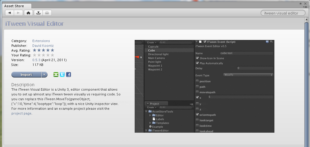Open the project page link
Viewport: 310px width, 147px height.
[x=21, y=113]
